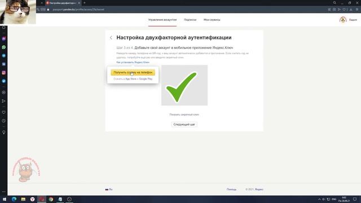Open the account menu by user name
Viewport: 361px width, 203px height.
point(353,20)
